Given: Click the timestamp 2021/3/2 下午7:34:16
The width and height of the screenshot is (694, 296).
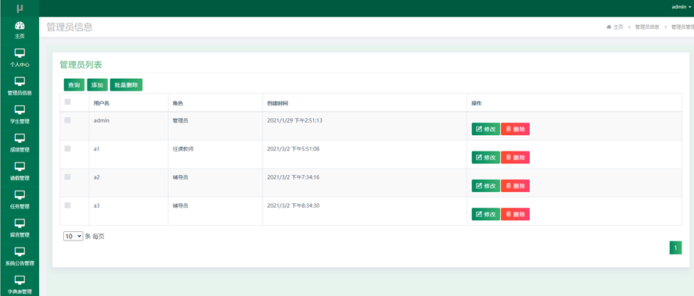Looking at the screenshot, I should (293, 177).
